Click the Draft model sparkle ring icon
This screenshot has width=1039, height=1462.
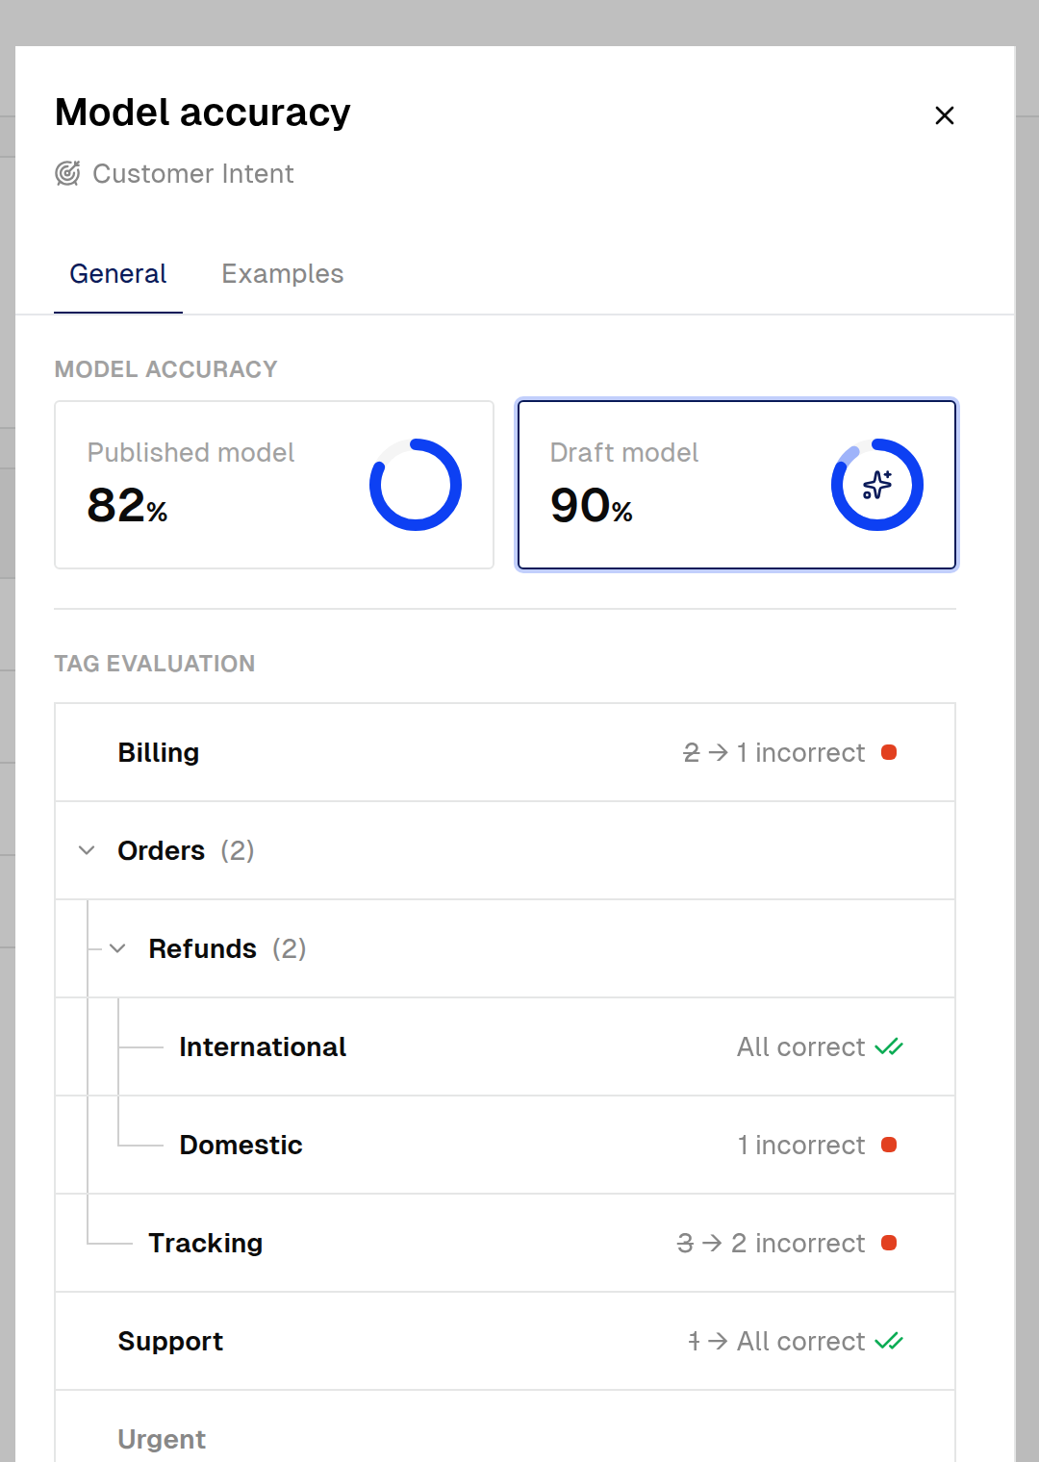point(877,485)
